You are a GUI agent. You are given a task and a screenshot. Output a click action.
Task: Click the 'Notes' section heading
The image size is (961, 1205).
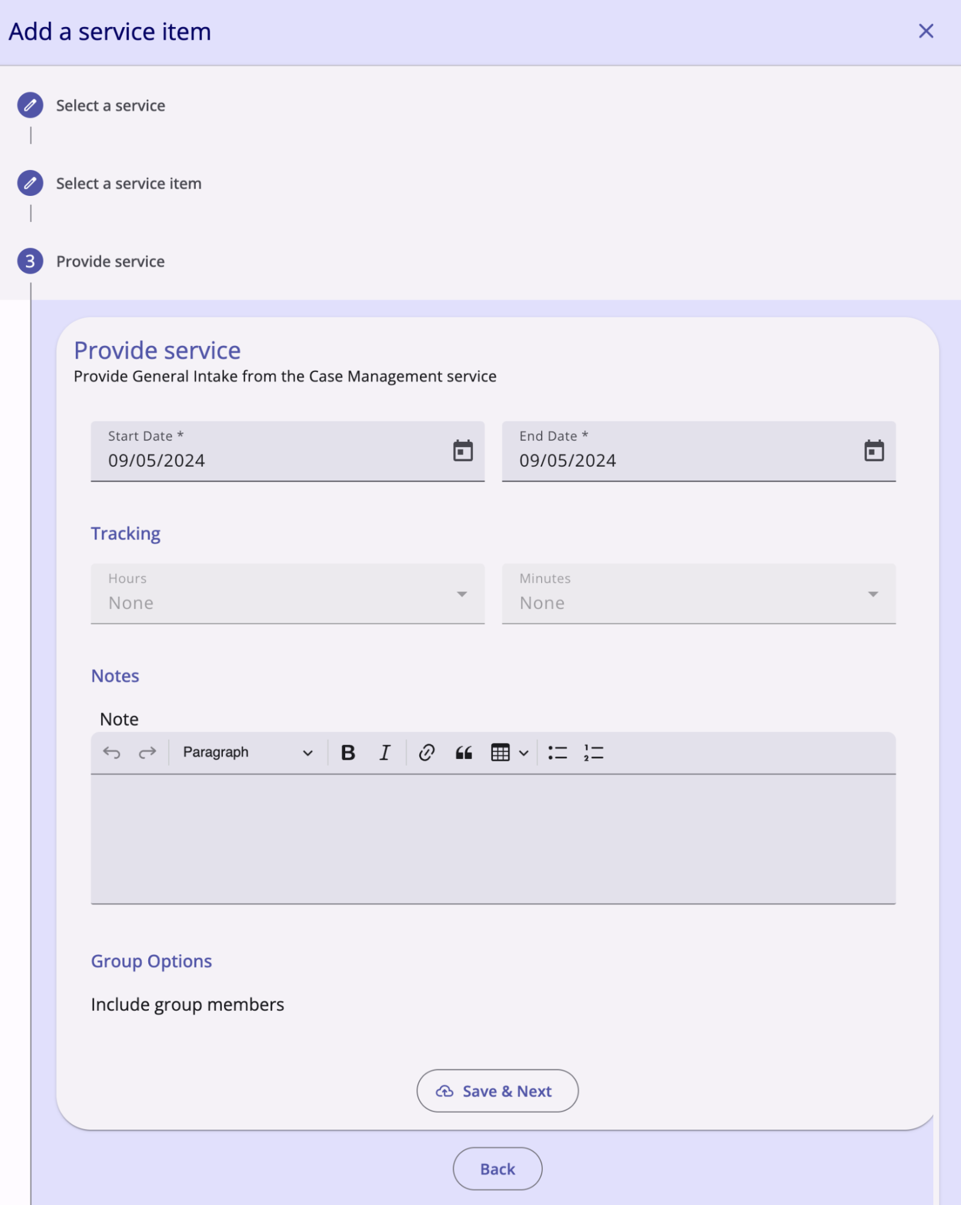pyautogui.click(x=115, y=676)
